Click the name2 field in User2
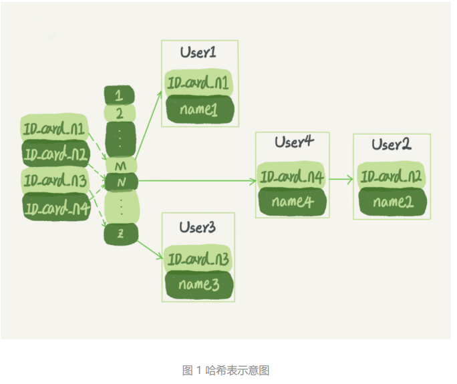 (x=393, y=202)
